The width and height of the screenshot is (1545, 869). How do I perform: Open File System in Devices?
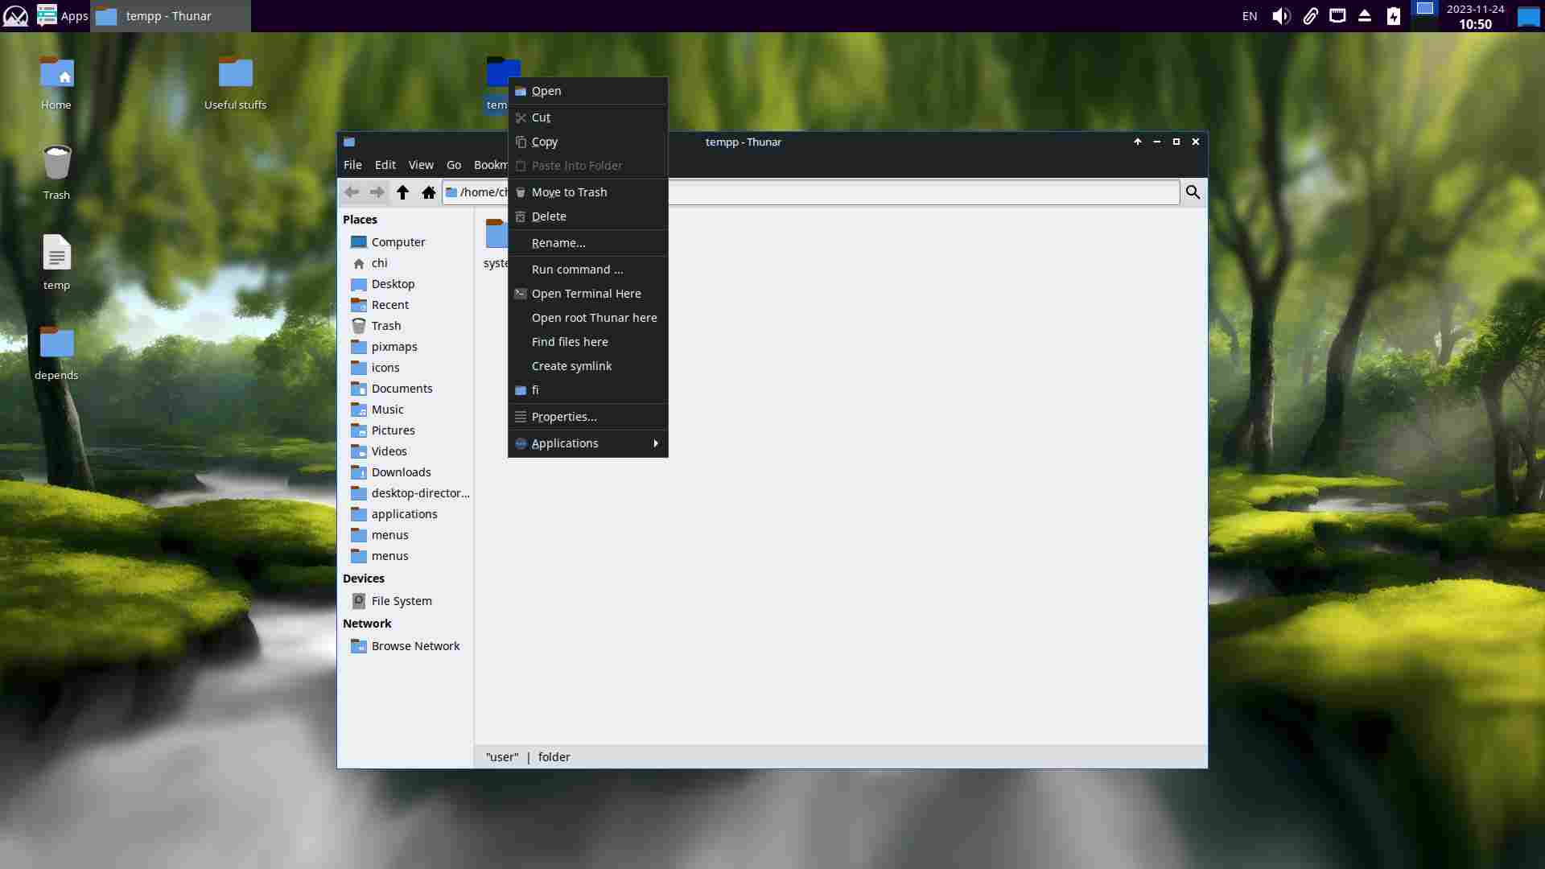(401, 601)
